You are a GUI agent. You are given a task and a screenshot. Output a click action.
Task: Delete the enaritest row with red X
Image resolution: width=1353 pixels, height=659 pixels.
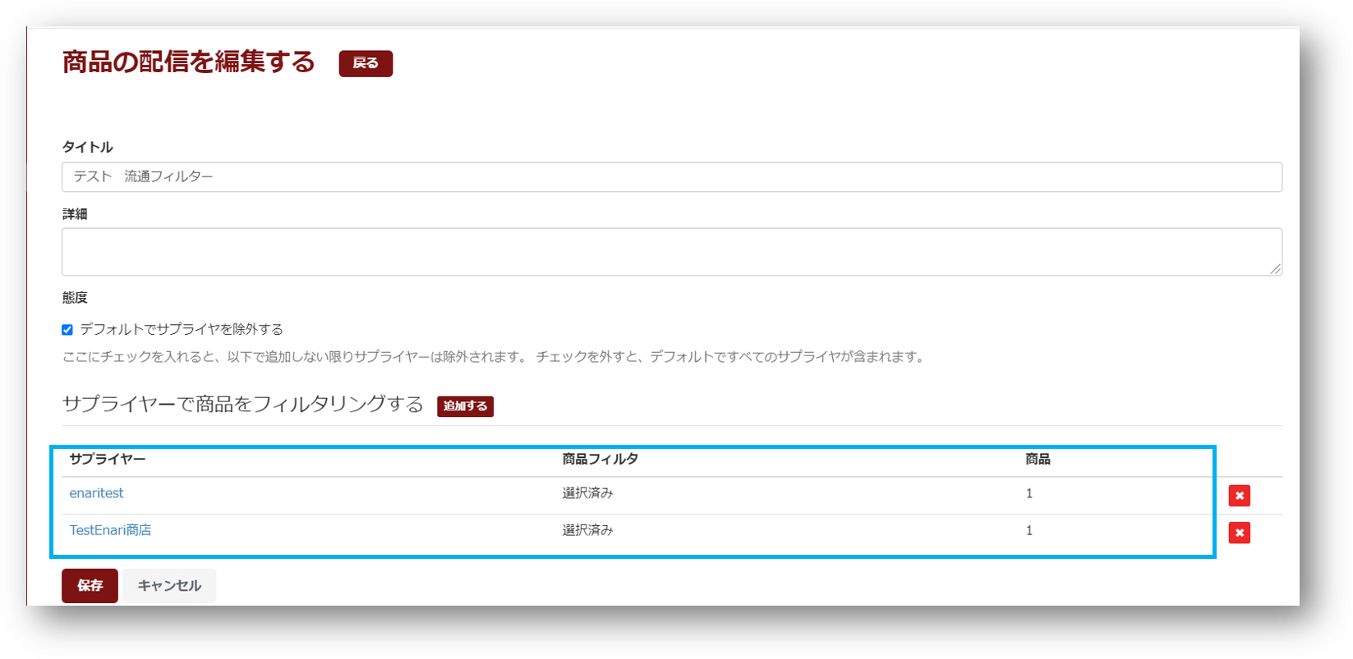click(1239, 496)
